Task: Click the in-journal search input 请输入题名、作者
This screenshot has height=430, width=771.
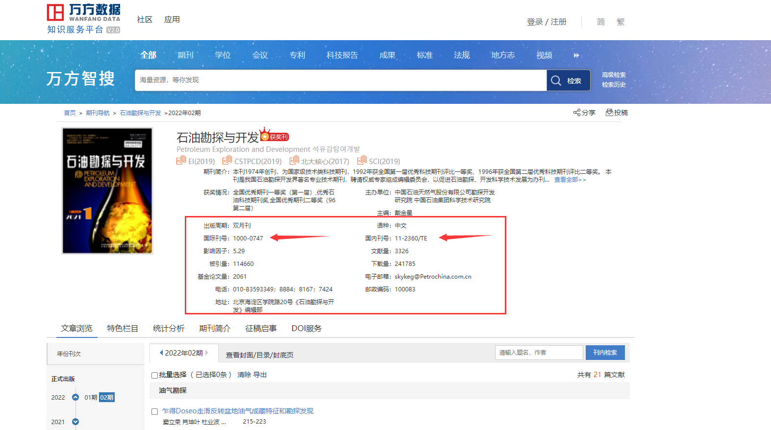Action: tap(539, 353)
